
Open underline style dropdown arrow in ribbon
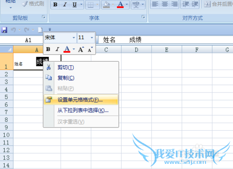click(82, 5)
